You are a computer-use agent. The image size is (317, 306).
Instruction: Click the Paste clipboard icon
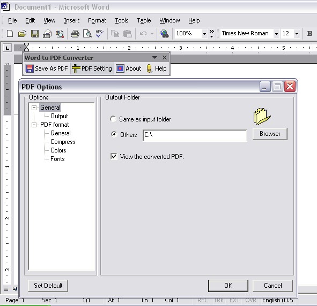click(128, 34)
